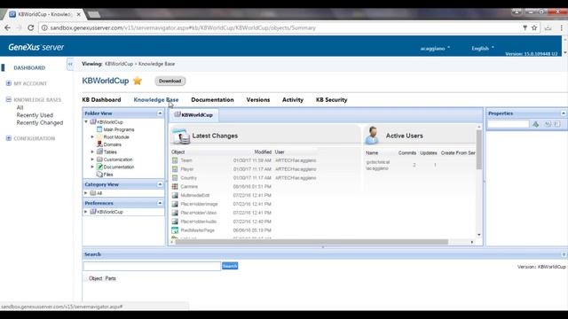
Task: Collapse the Category View panel
Action: coord(160,184)
